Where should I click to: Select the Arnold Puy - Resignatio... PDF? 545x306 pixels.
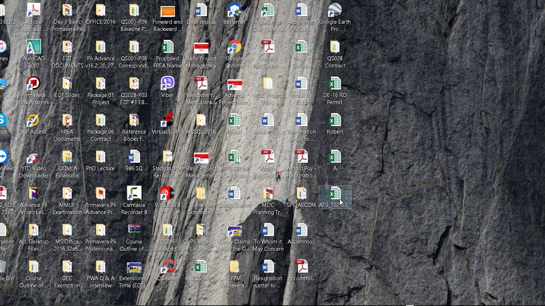[x=301, y=156]
